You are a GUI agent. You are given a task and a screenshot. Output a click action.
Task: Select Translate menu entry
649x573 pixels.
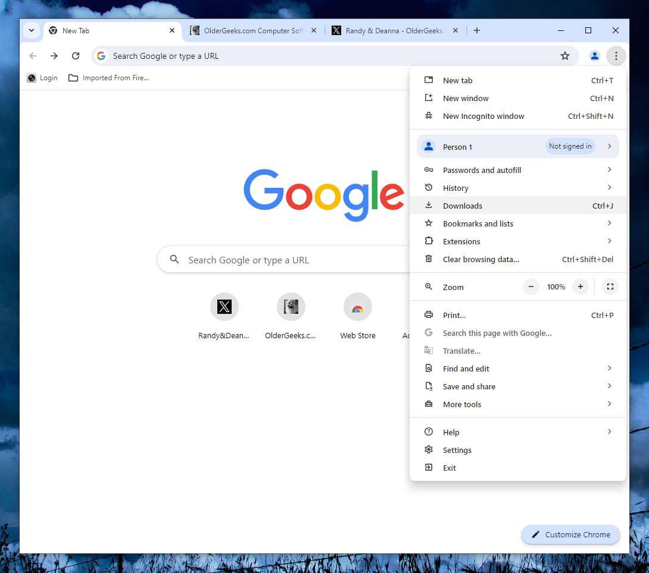(x=518, y=351)
